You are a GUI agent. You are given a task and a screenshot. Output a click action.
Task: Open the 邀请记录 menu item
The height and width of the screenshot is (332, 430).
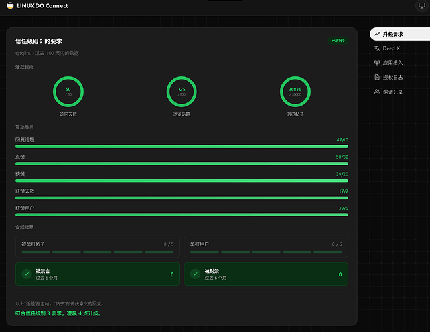point(400,92)
